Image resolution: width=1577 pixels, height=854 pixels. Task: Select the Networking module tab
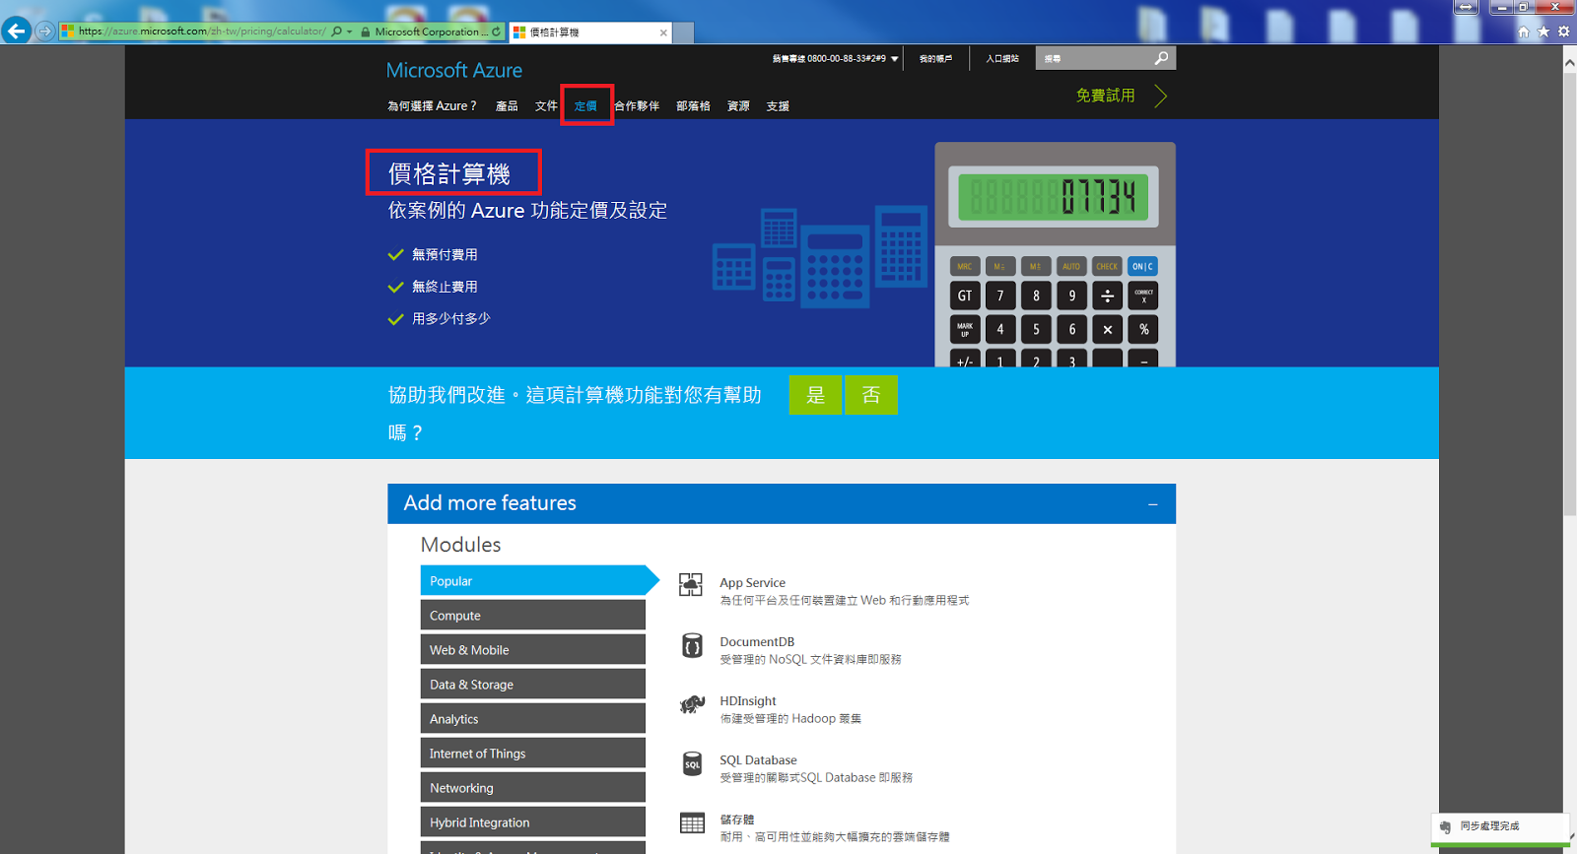[x=533, y=787]
